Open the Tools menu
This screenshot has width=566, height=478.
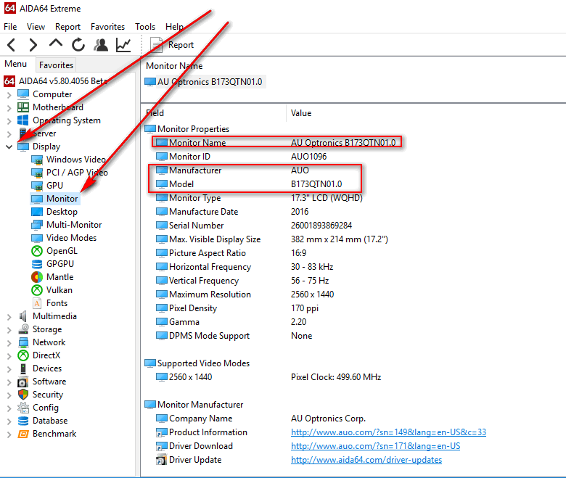pos(145,27)
